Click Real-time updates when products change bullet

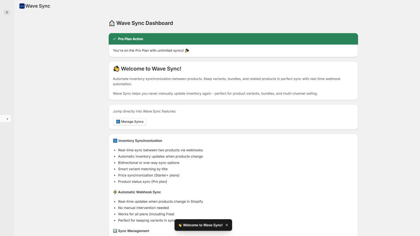point(160,202)
